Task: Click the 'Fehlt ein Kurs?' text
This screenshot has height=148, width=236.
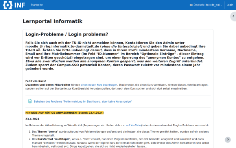Action: [x=36, y=81]
